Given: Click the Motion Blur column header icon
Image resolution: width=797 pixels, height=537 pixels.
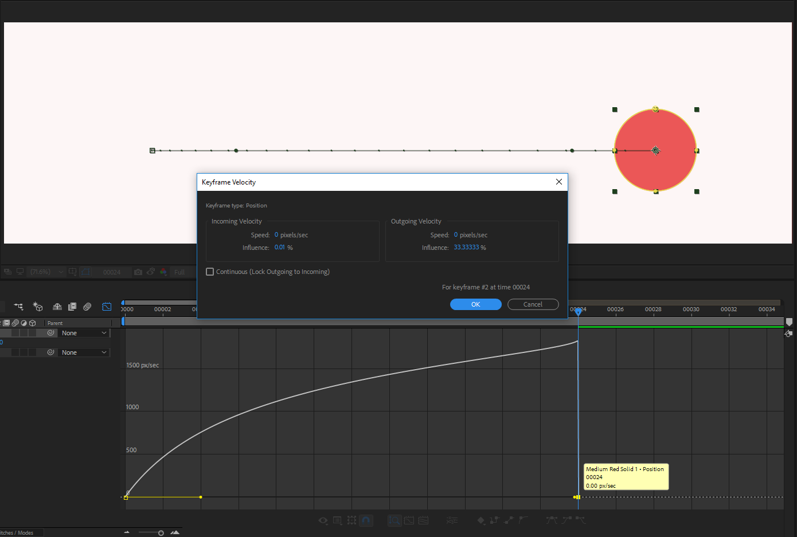Looking at the screenshot, I should coord(15,323).
